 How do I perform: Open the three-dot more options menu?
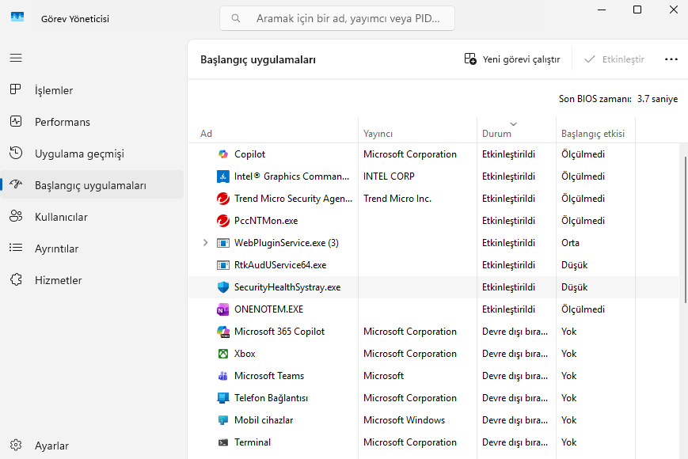tap(671, 59)
